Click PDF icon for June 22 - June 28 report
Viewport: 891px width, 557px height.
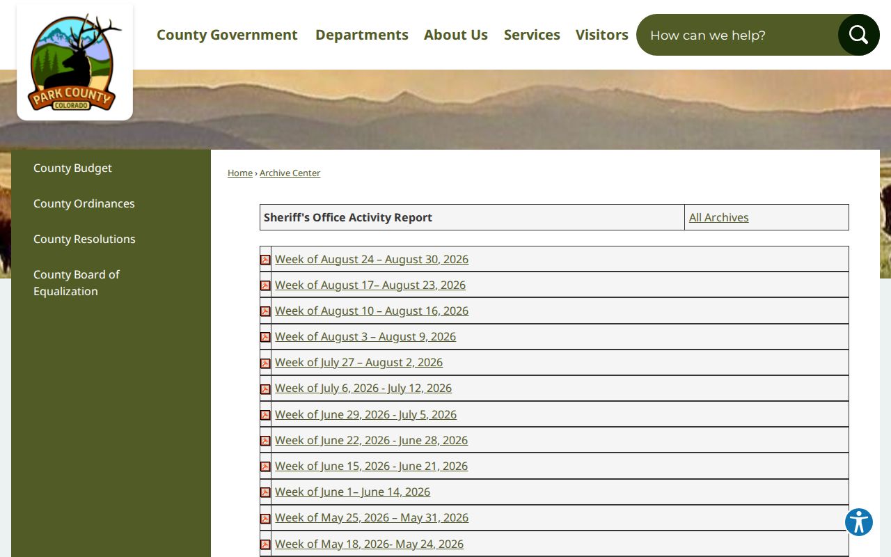click(x=265, y=441)
